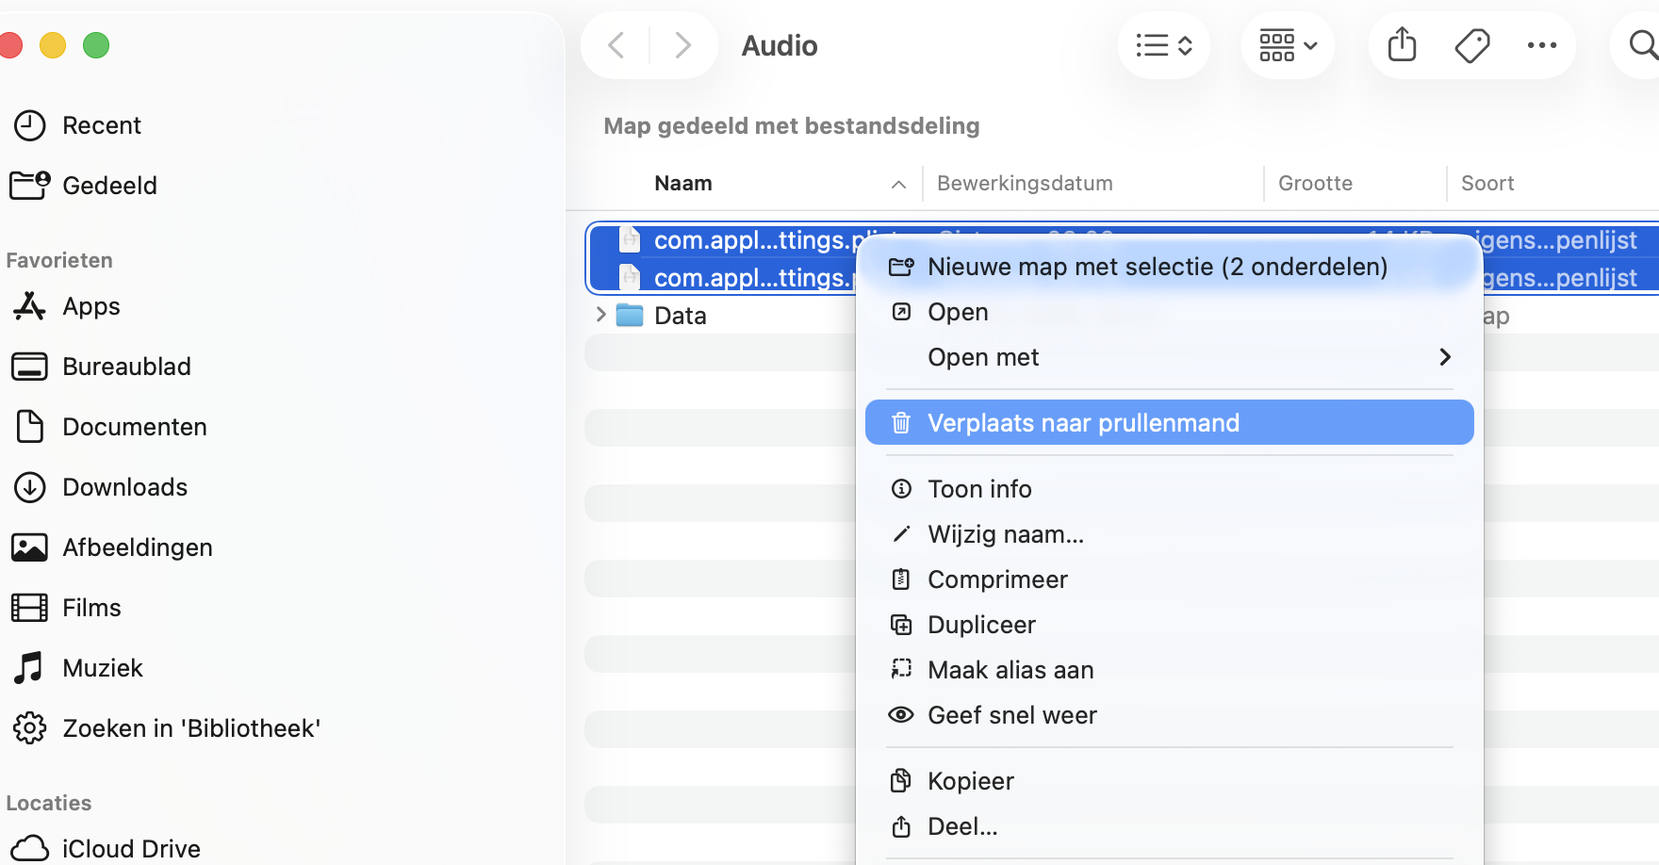Click the back navigation arrow
1659x865 pixels.
[x=615, y=44]
